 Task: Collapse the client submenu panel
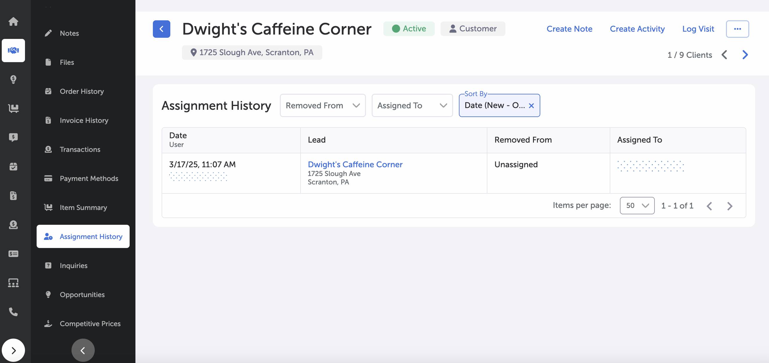pyautogui.click(x=83, y=350)
